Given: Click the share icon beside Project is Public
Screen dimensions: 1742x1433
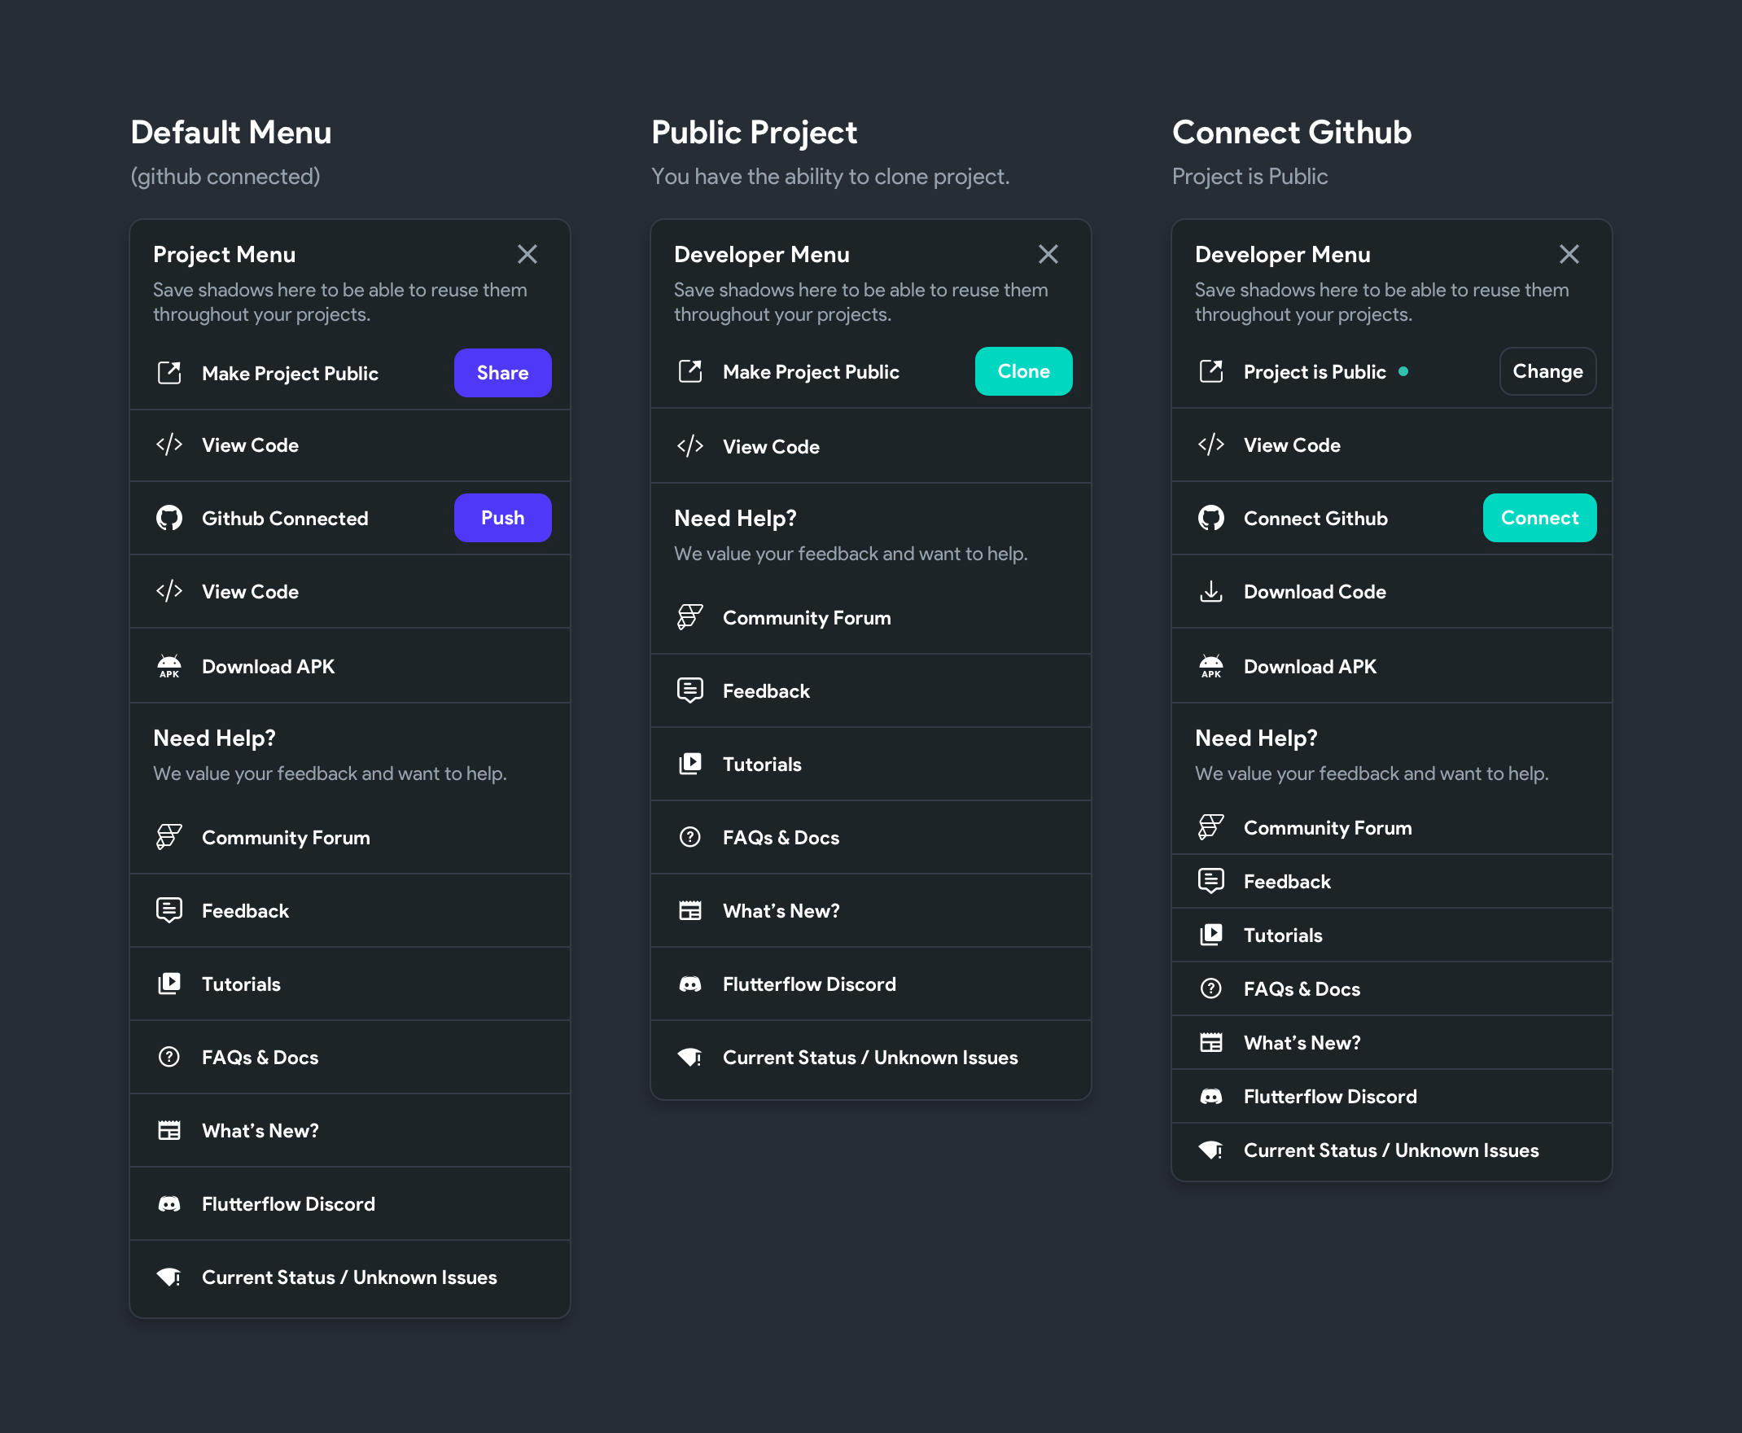Looking at the screenshot, I should click(1210, 371).
